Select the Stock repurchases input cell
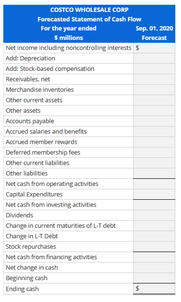 pyautogui.click(x=154, y=247)
